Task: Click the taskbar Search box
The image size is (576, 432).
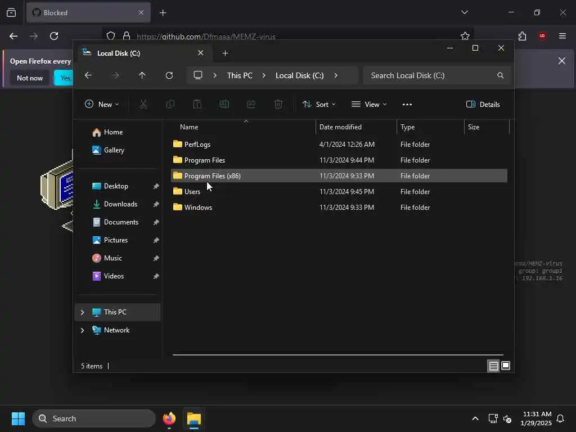Action: tap(94, 418)
